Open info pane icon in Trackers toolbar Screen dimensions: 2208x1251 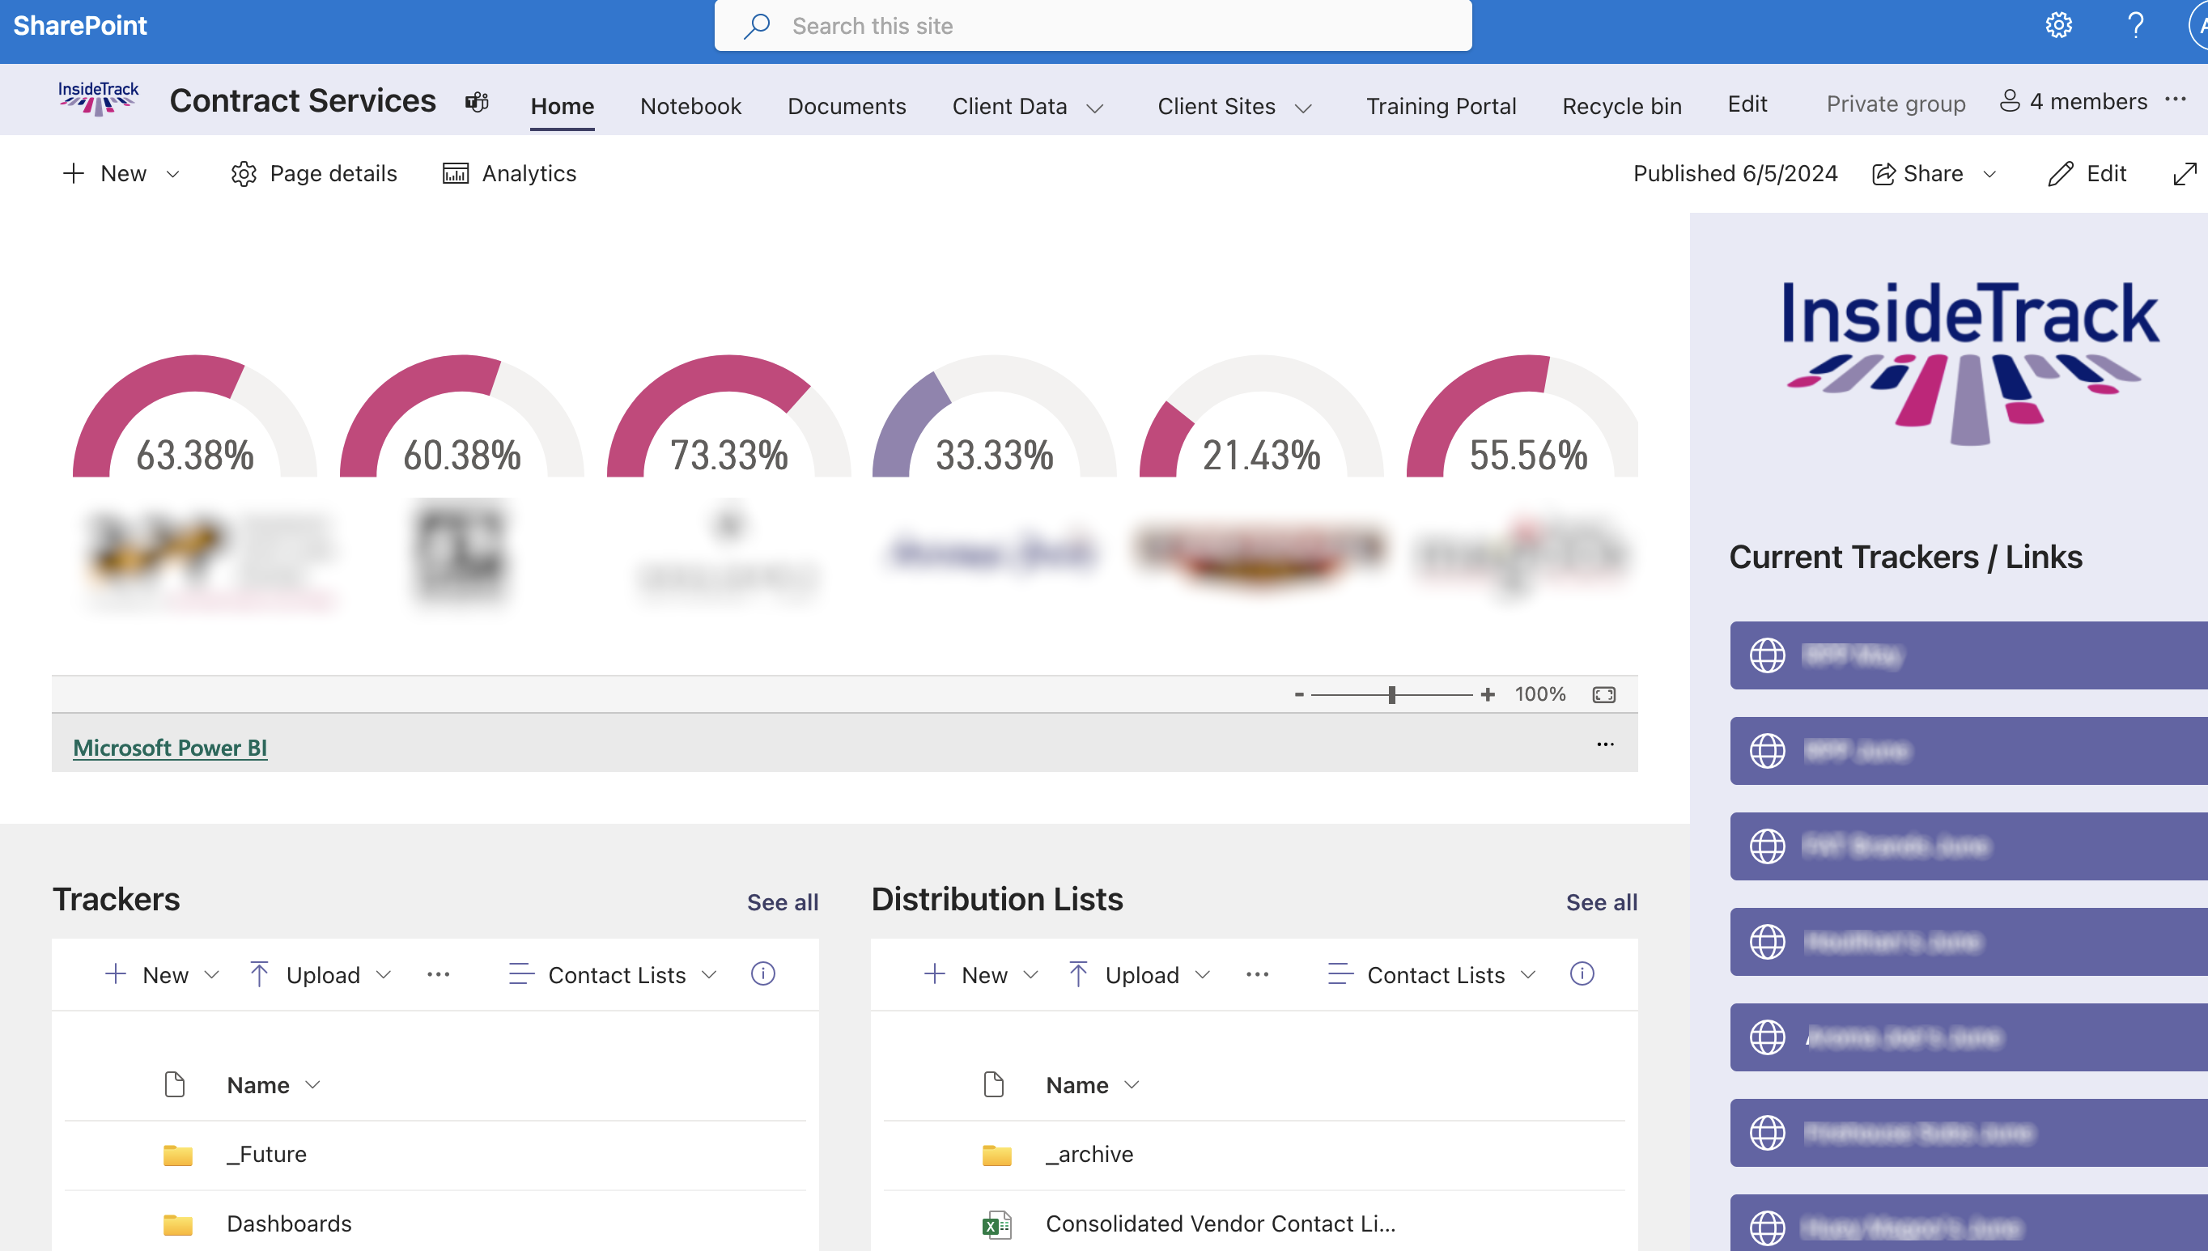coord(763,973)
